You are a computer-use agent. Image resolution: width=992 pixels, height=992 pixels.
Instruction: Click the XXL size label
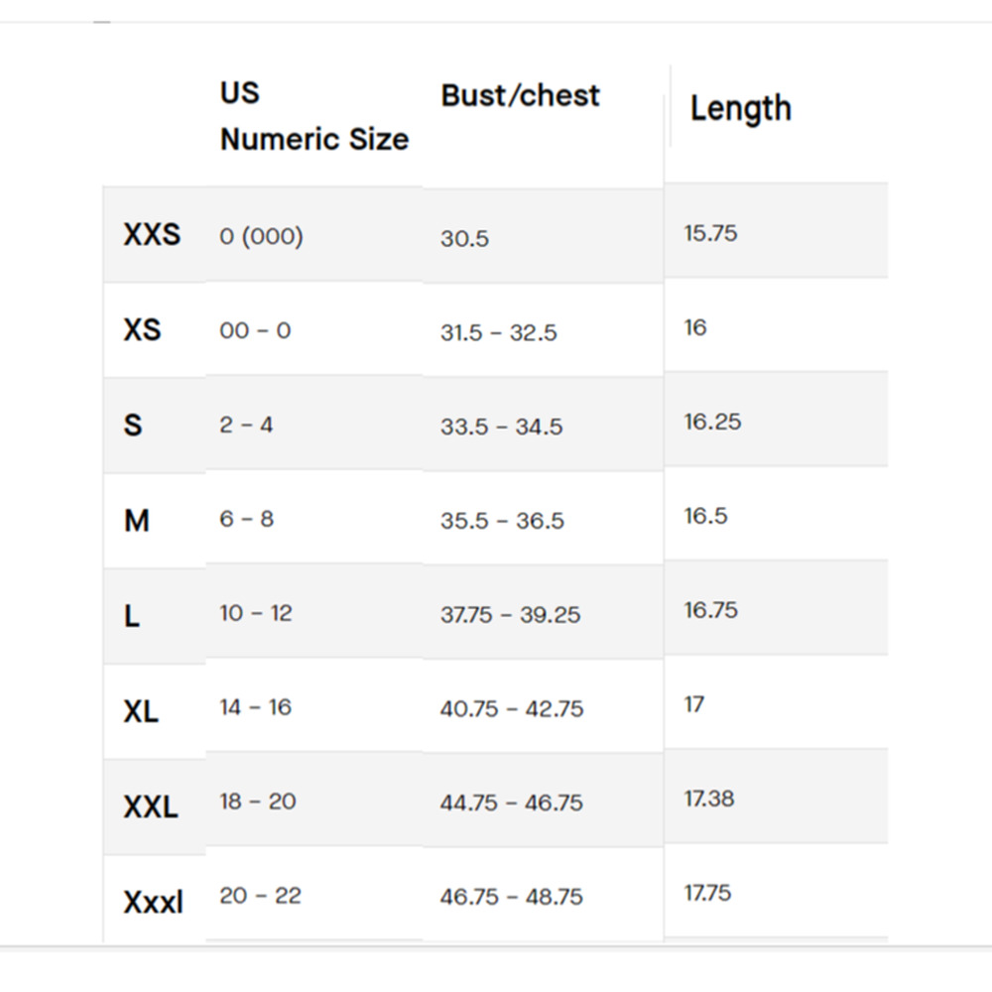[x=151, y=806]
